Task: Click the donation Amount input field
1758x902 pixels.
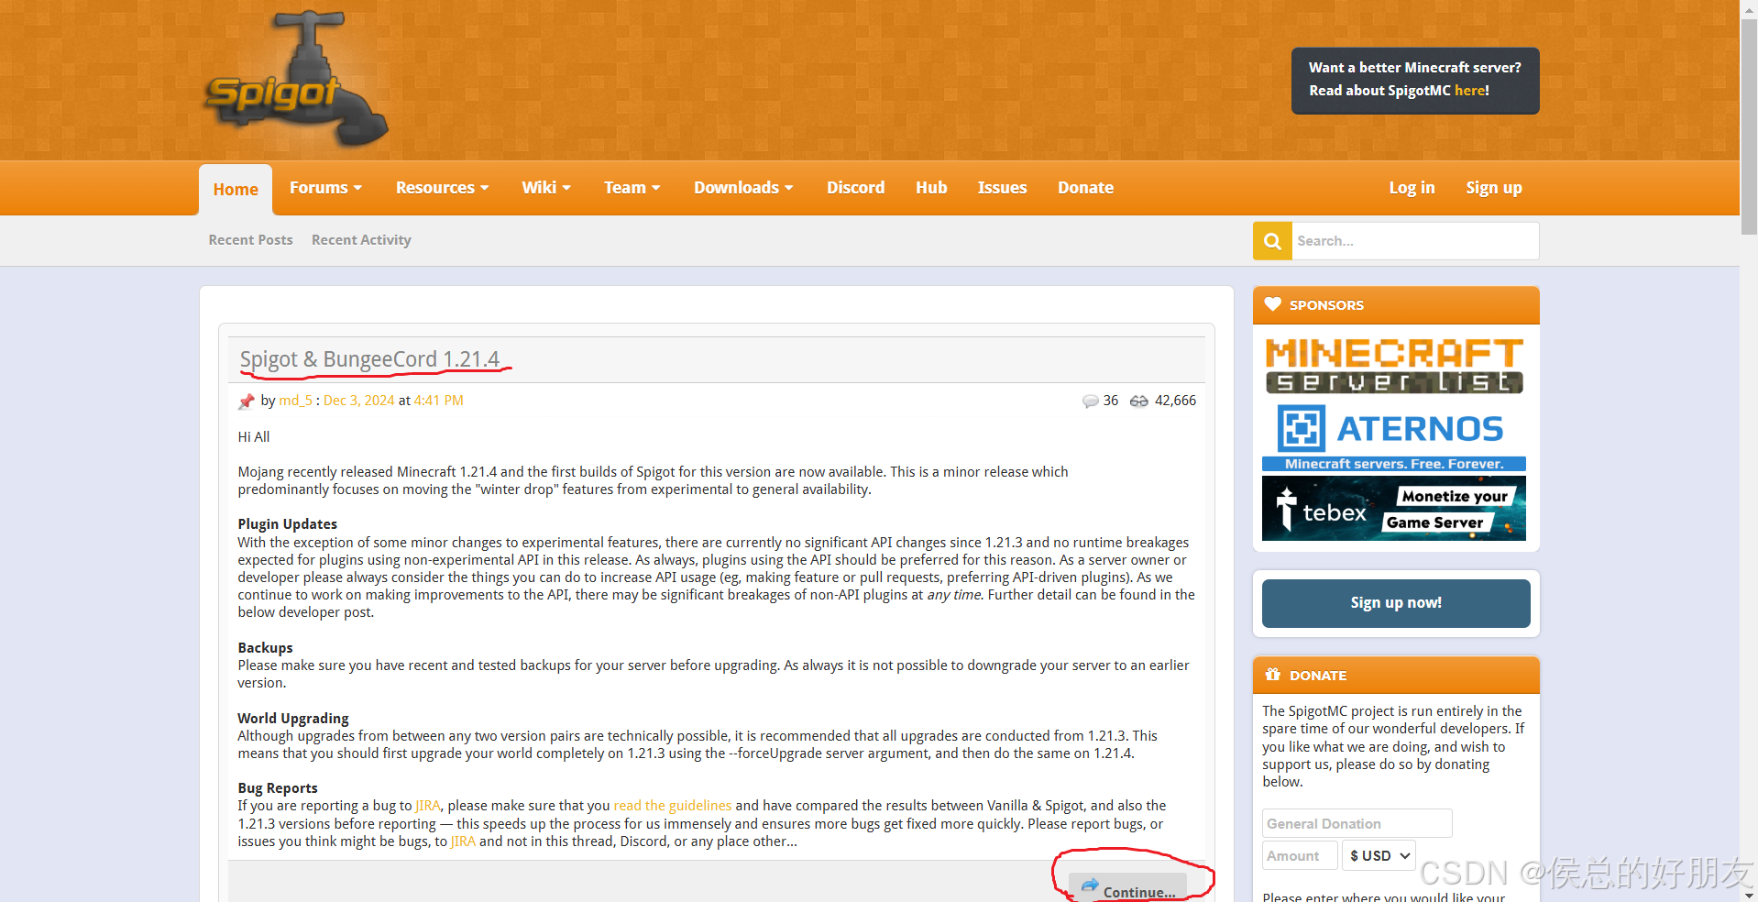Action: [x=1300, y=855]
